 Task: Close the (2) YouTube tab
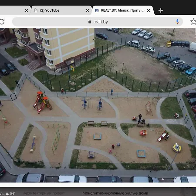[88, 10]
